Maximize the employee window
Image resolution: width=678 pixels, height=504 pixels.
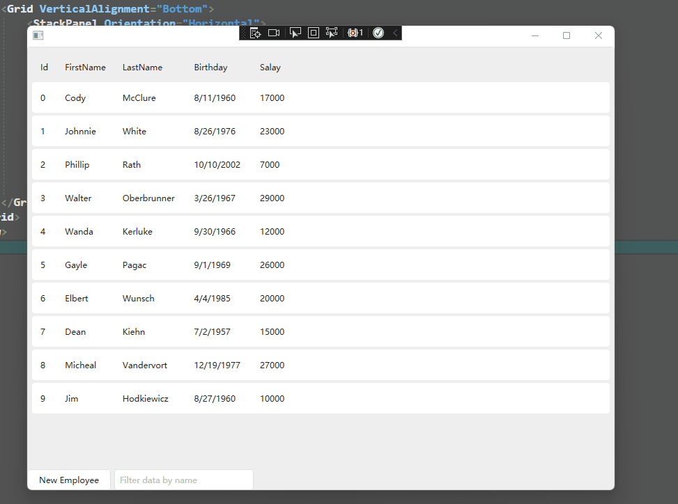click(567, 36)
